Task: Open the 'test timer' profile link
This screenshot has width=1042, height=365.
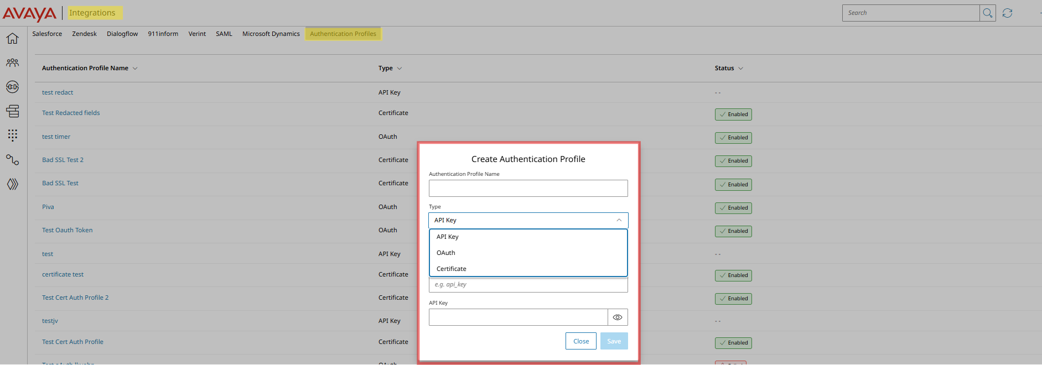Action: point(56,137)
